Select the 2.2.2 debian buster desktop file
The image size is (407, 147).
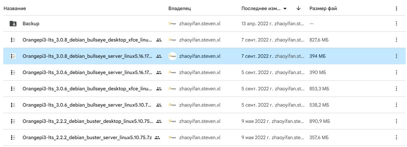click(88, 121)
